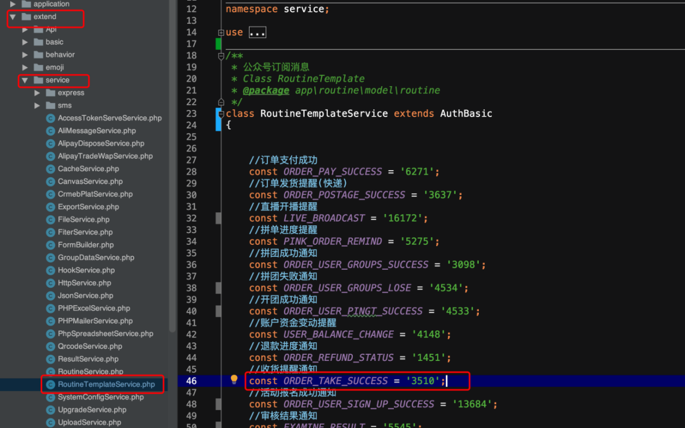Click the green change marker at line 17
The image size is (685, 428).
point(219,44)
